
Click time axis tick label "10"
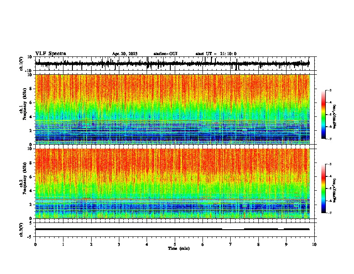314,244
